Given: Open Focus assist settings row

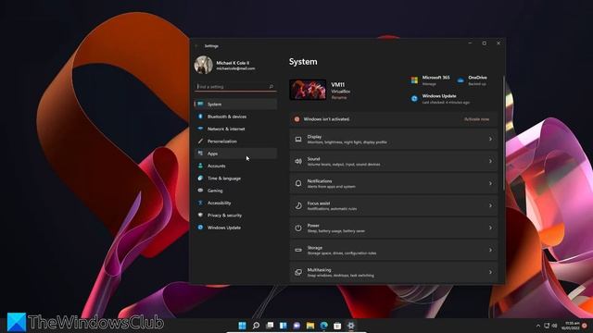Looking at the screenshot, I should (394, 205).
